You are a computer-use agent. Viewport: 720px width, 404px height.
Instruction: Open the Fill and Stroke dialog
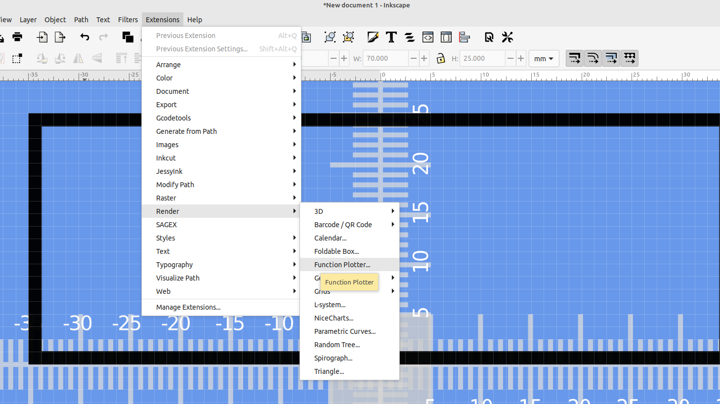[373, 37]
